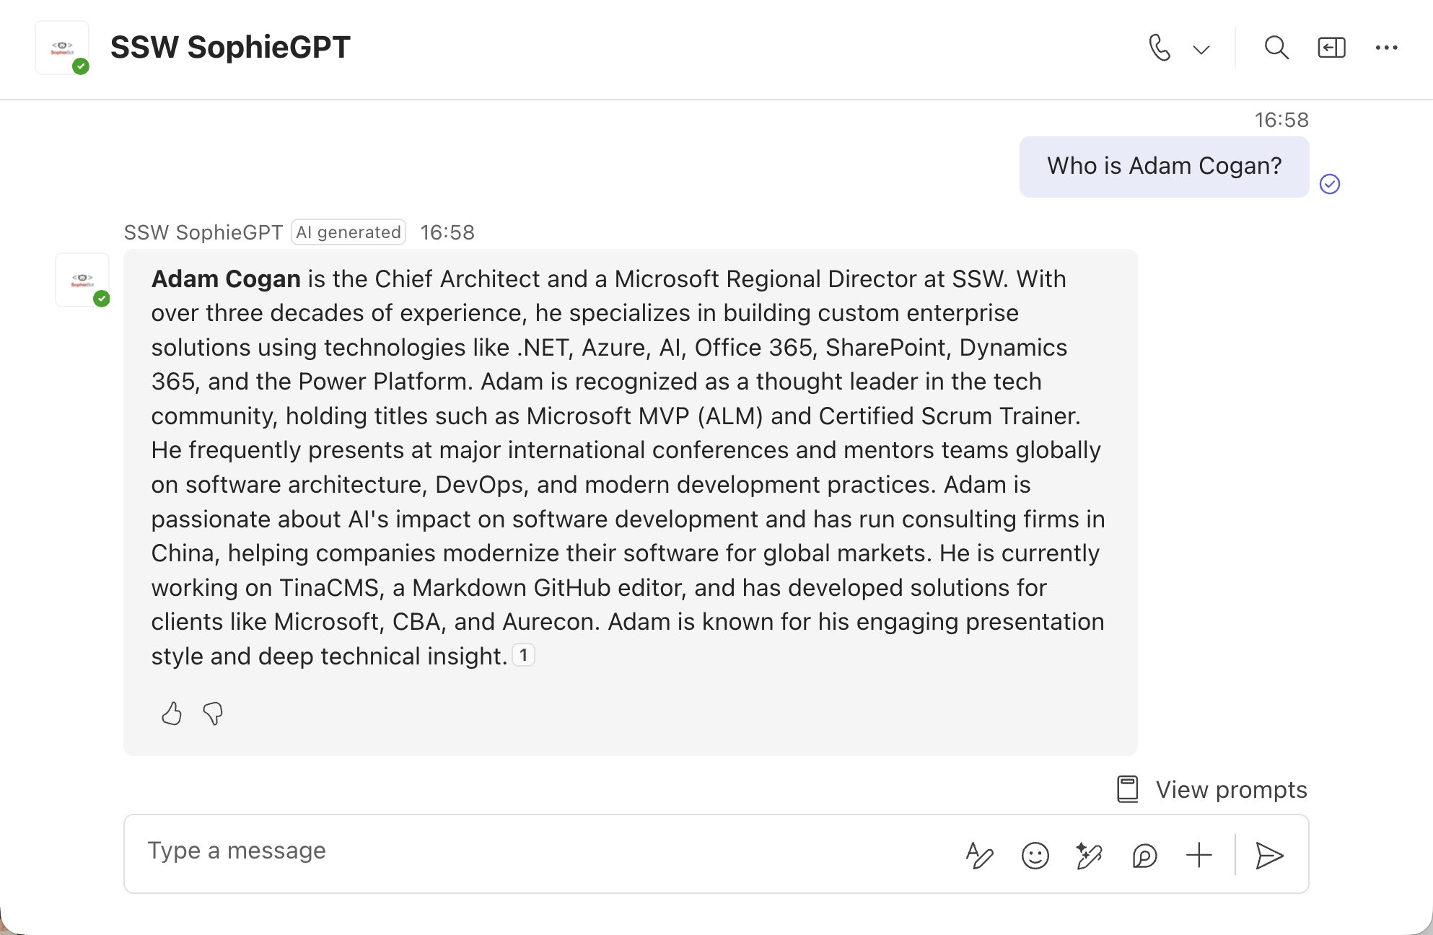The height and width of the screenshot is (935, 1433).
Task: Start an audio call with the phone icon
Action: click(1159, 48)
